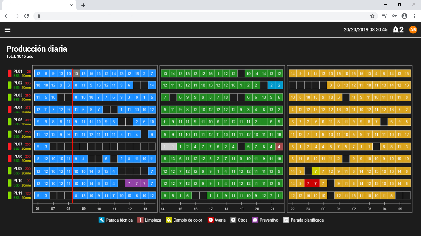This screenshot has width=421, height=236.
Task: Click the Parada planificada legend label
Action: pyautogui.click(x=307, y=220)
